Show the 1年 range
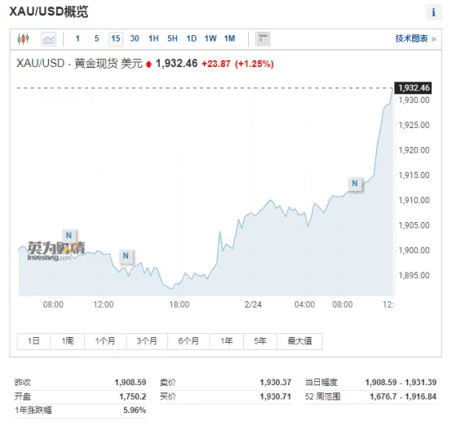The width and height of the screenshot is (452, 426). 227,341
